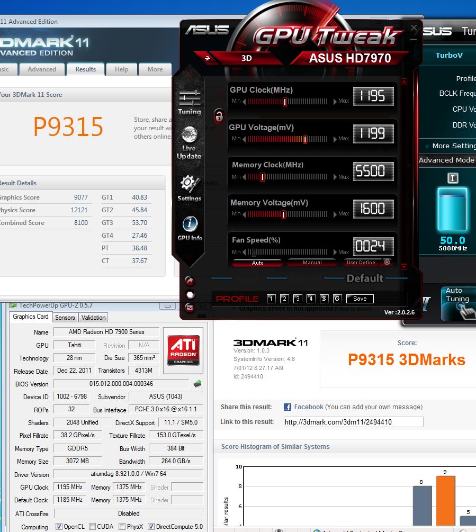
Task: Minimize the GPU Tweak window
Action: tap(414, 39)
